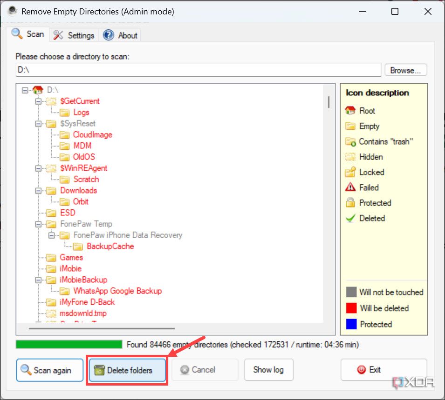Collapse the $GetCurrent tree node
This screenshot has width=445, height=400.
tap(38, 101)
